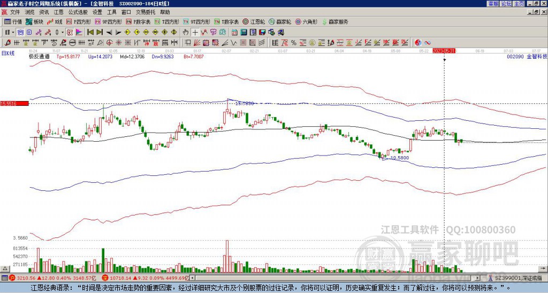Select the zigzag wave line tool
548x293 pixels.
tap(234, 43)
